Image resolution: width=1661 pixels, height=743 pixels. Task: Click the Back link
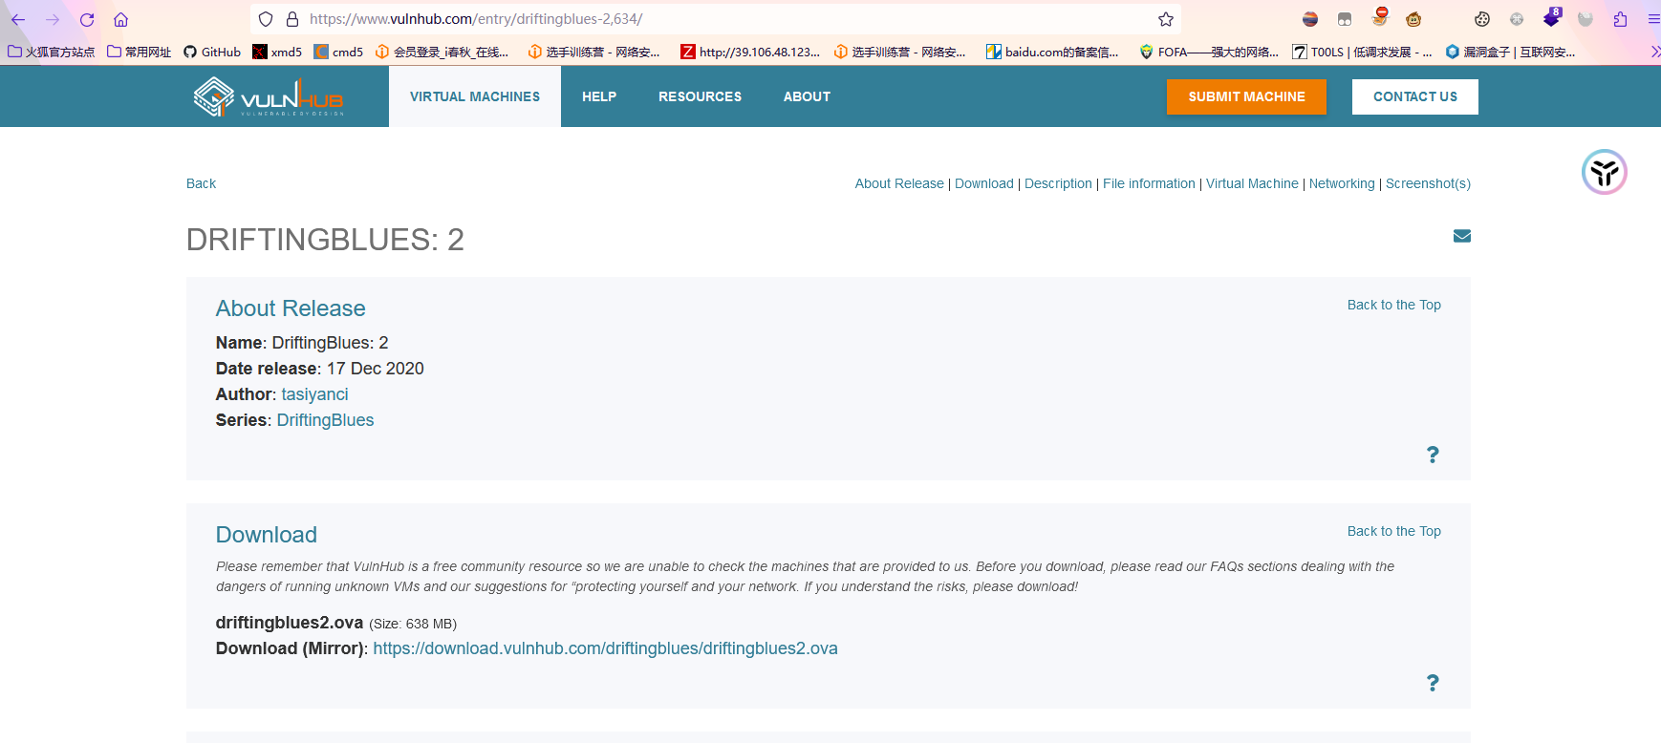click(201, 183)
